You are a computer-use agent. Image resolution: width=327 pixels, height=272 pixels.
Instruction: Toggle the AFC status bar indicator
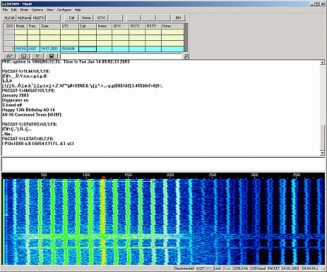pyautogui.click(x=209, y=268)
